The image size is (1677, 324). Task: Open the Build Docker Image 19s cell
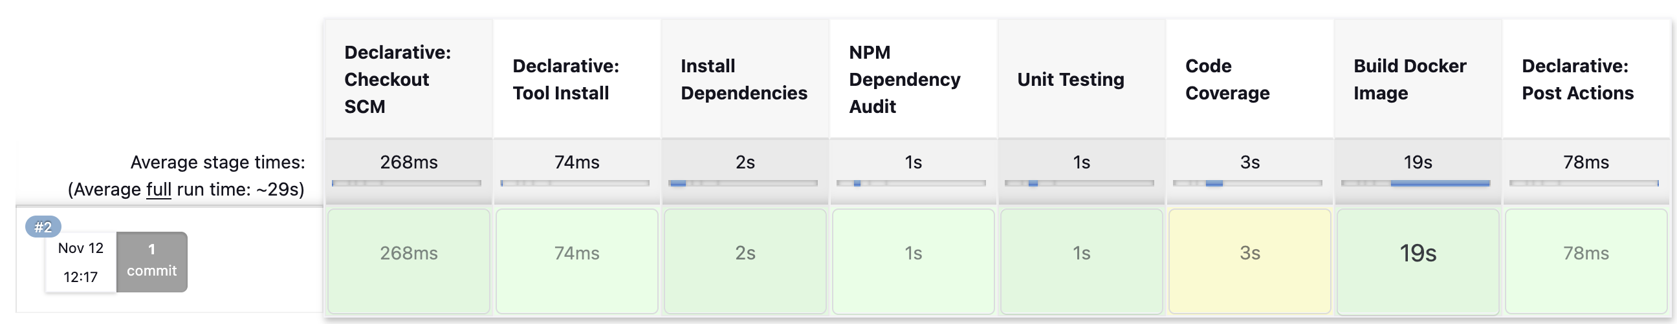(x=1418, y=261)
